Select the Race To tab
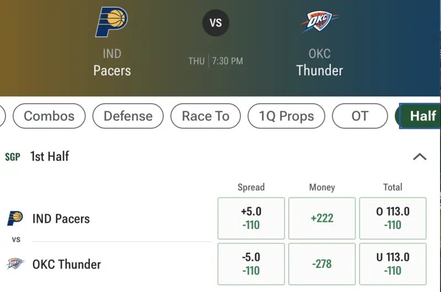441x292 pixels. tap(206, 116)
